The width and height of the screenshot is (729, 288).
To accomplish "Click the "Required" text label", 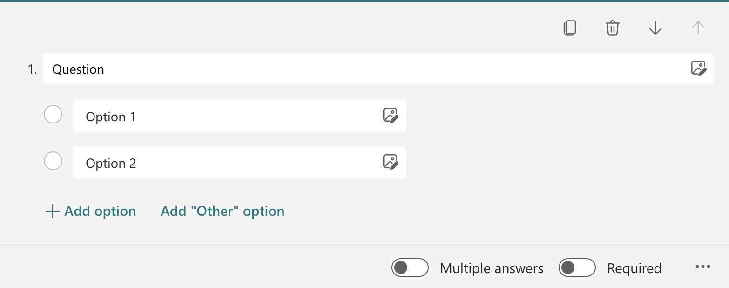I will [x=634, y=268].
